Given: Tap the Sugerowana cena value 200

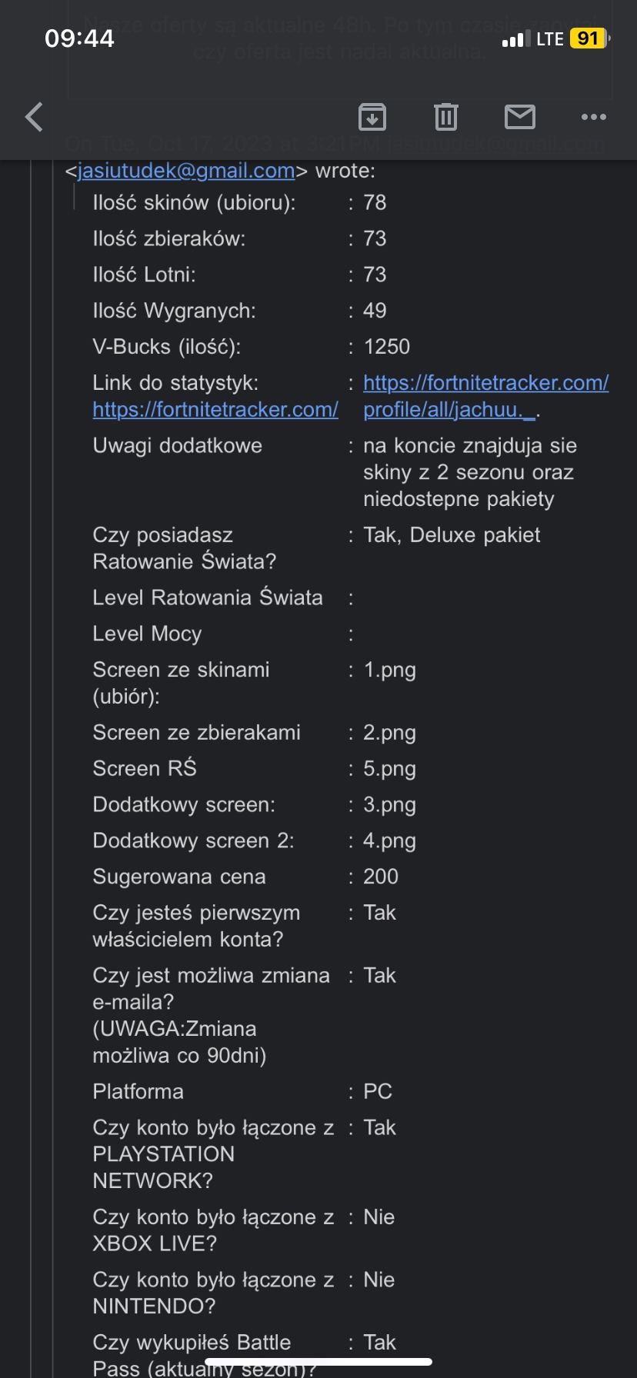Looking at the screenshot, I should (381, 877).
